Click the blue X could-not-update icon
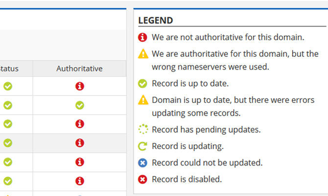The image size is (328, 196). coord(143,163)
